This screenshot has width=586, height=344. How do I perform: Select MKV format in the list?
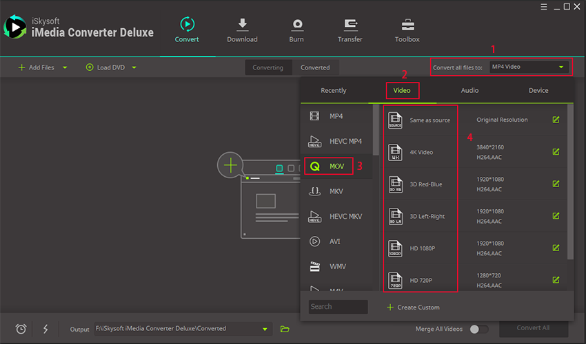[336, 191]
